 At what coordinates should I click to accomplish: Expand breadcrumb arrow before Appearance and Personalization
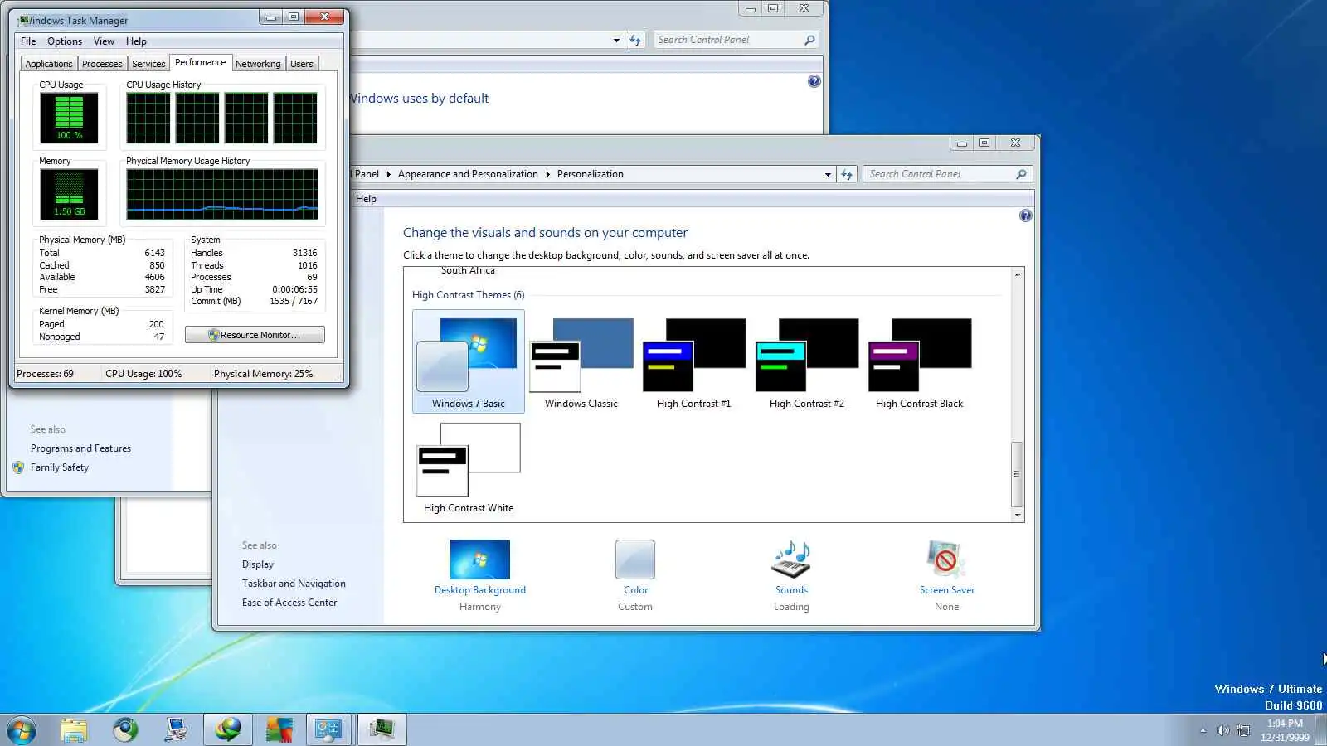point(388,174)
